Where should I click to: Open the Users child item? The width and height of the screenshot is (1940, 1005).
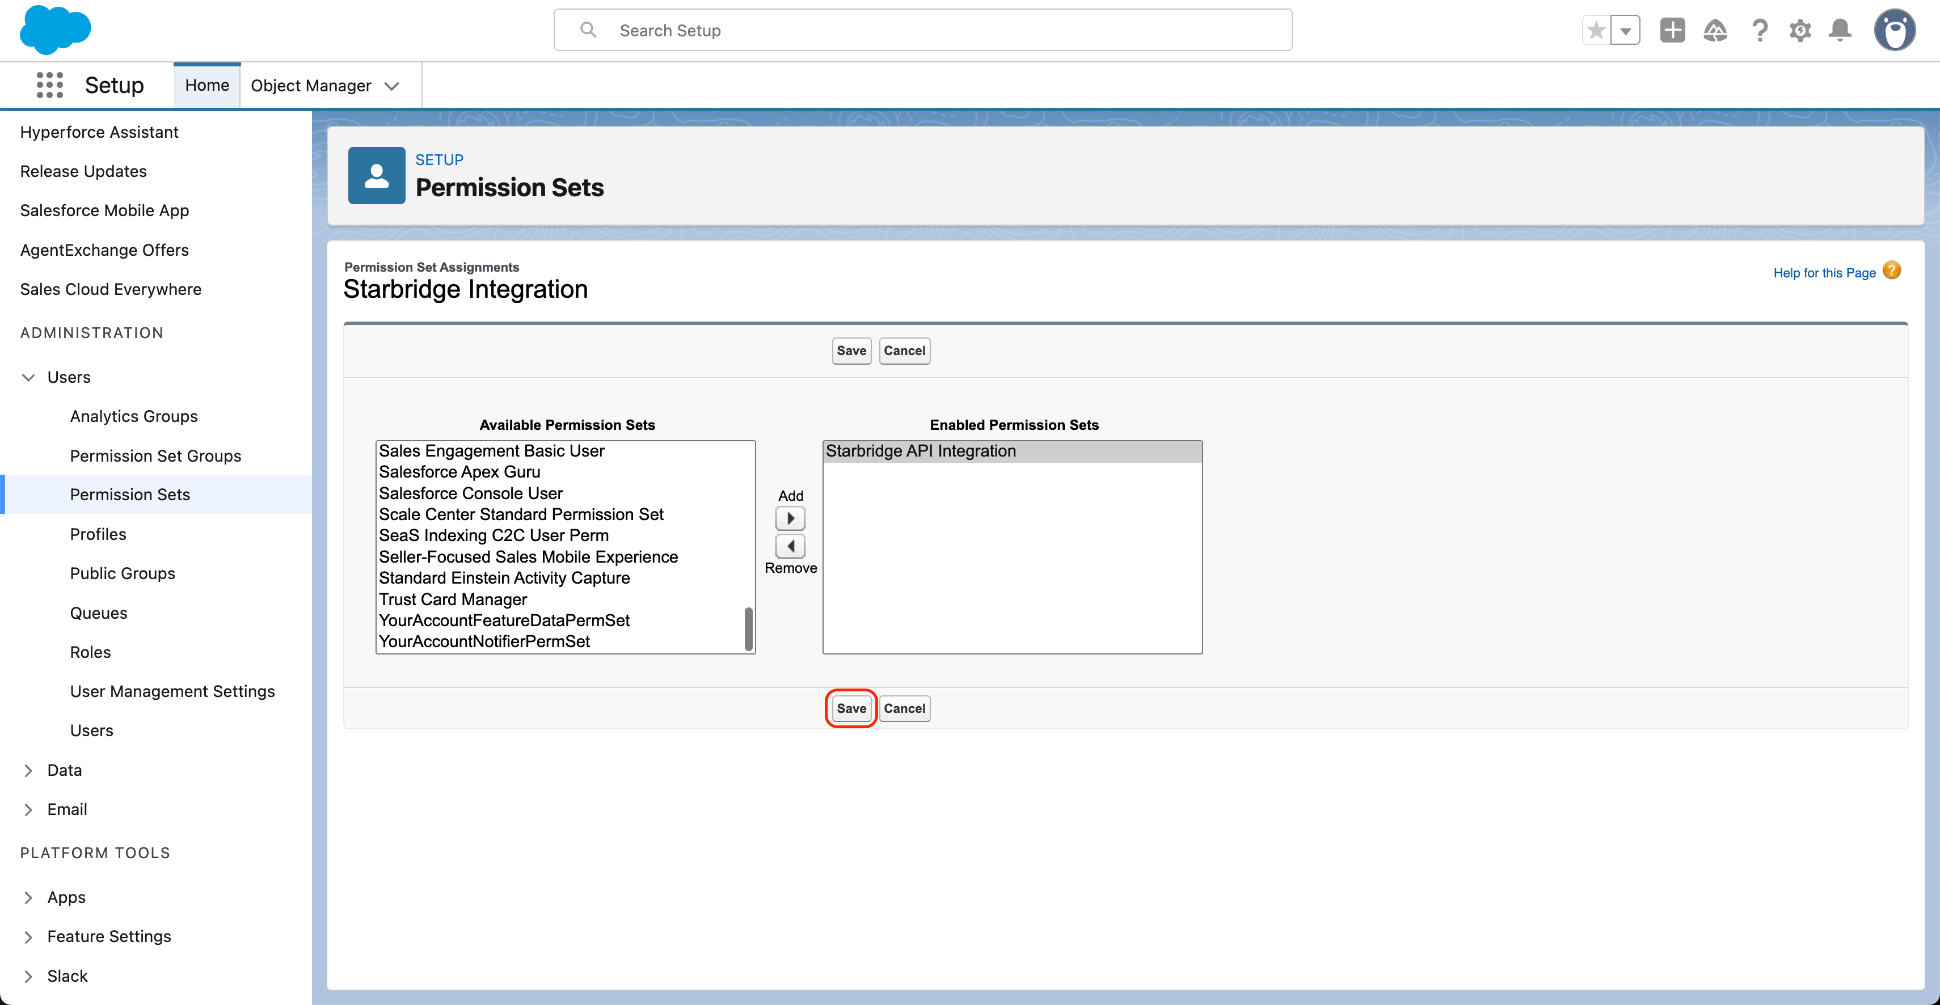pyautogui.click(x=92, y=730)
